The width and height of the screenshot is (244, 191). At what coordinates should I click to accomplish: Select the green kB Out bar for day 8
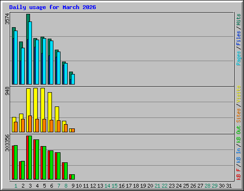click(66, 171)
